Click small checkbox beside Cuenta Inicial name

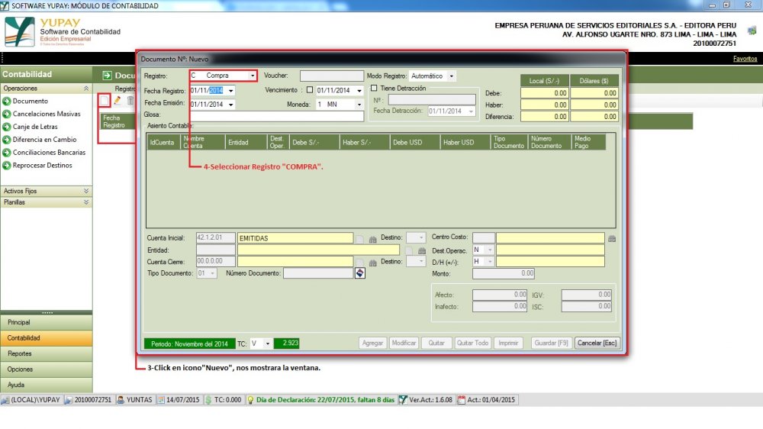point(359,239)
